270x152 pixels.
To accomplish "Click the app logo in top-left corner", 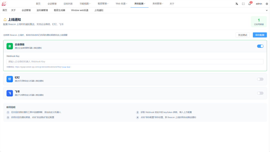I will pos(4,3).
